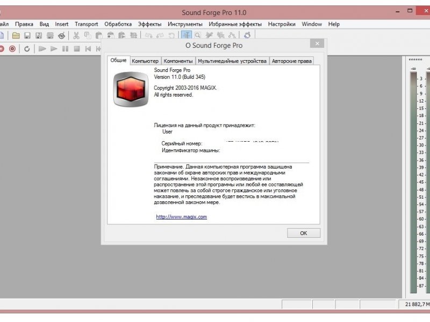Screen dimensions: 430x322
Task: Switch to the Мультимедийные устройства tab
Action: 232,61
